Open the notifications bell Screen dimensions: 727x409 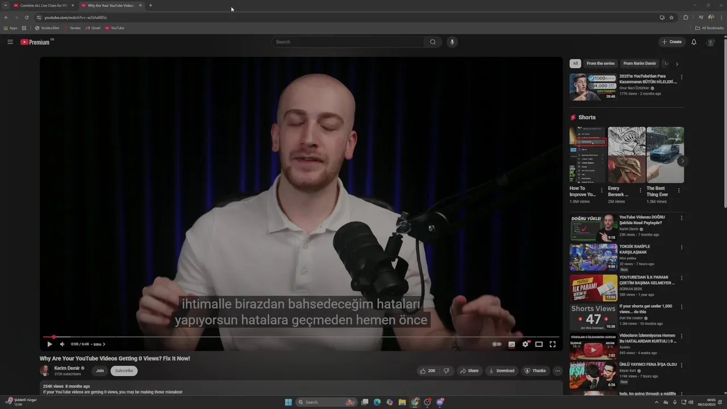(x=693, y=42)
